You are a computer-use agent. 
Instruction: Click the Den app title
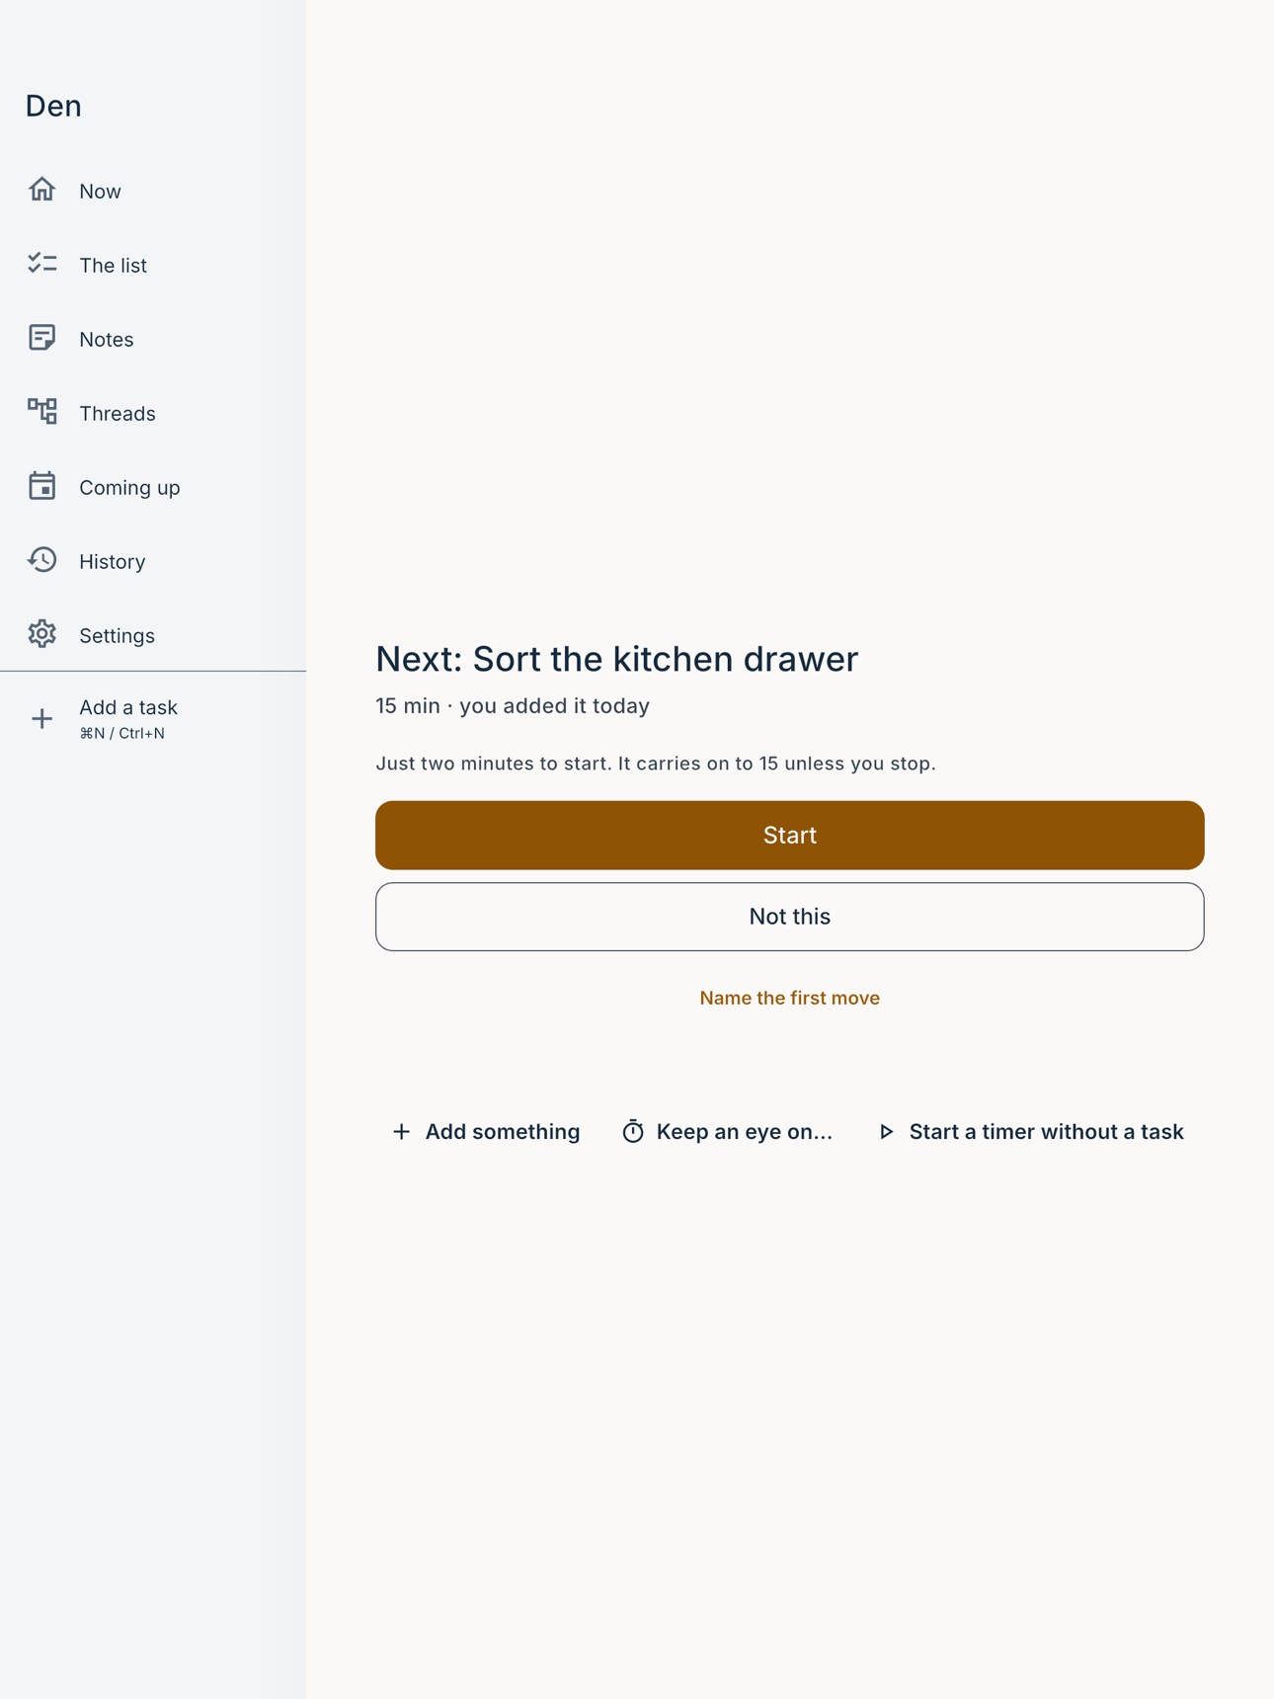(53, 106)
